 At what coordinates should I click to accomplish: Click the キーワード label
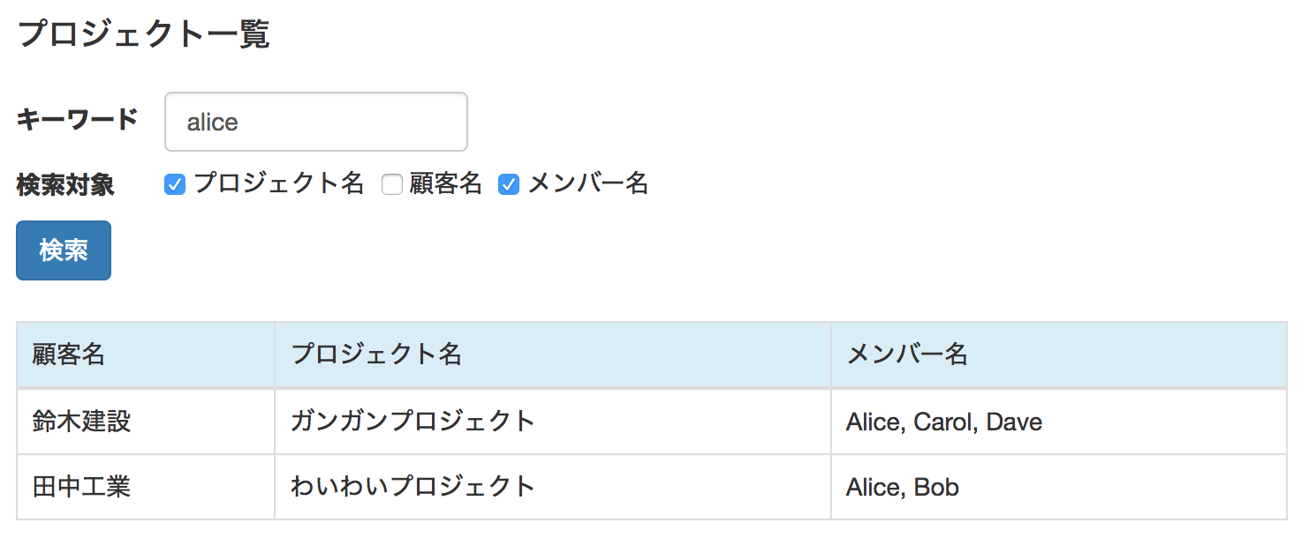coord(75,120)
